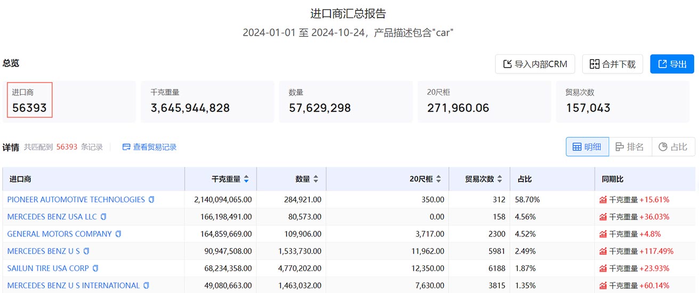Image resolution: width=699 pixels, height=293 pixels.
Task: Copy icon next to PIONEER AUTOMOTIVE TECHNOLOGIES
Action: [151, 200]
